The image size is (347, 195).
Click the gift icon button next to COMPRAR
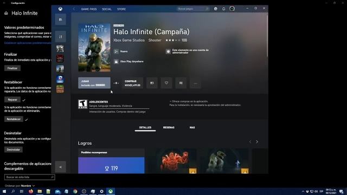tap(152, 83)
